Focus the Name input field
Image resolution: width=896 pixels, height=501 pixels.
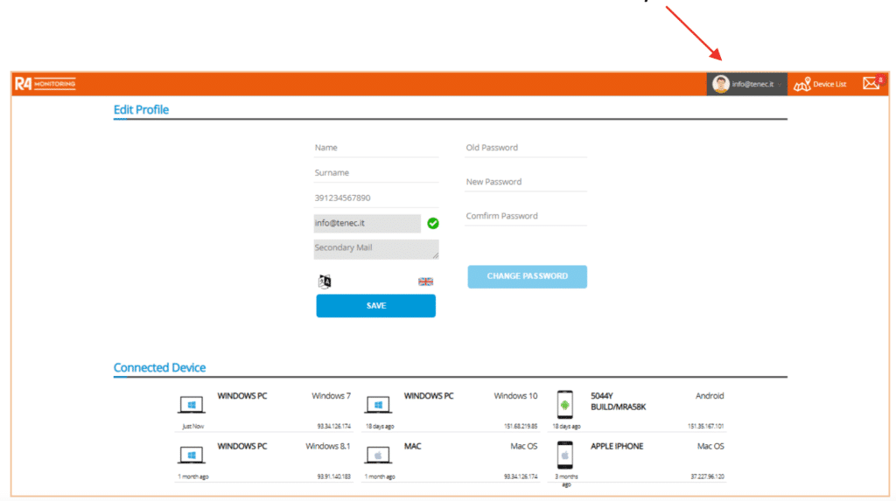(x=376, y=148)
